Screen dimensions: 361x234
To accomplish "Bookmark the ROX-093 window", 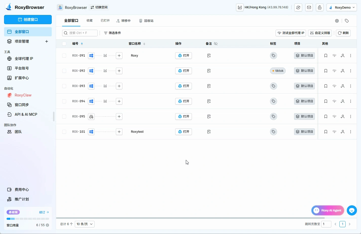I will pyautogui.click(x=326, y=86).
